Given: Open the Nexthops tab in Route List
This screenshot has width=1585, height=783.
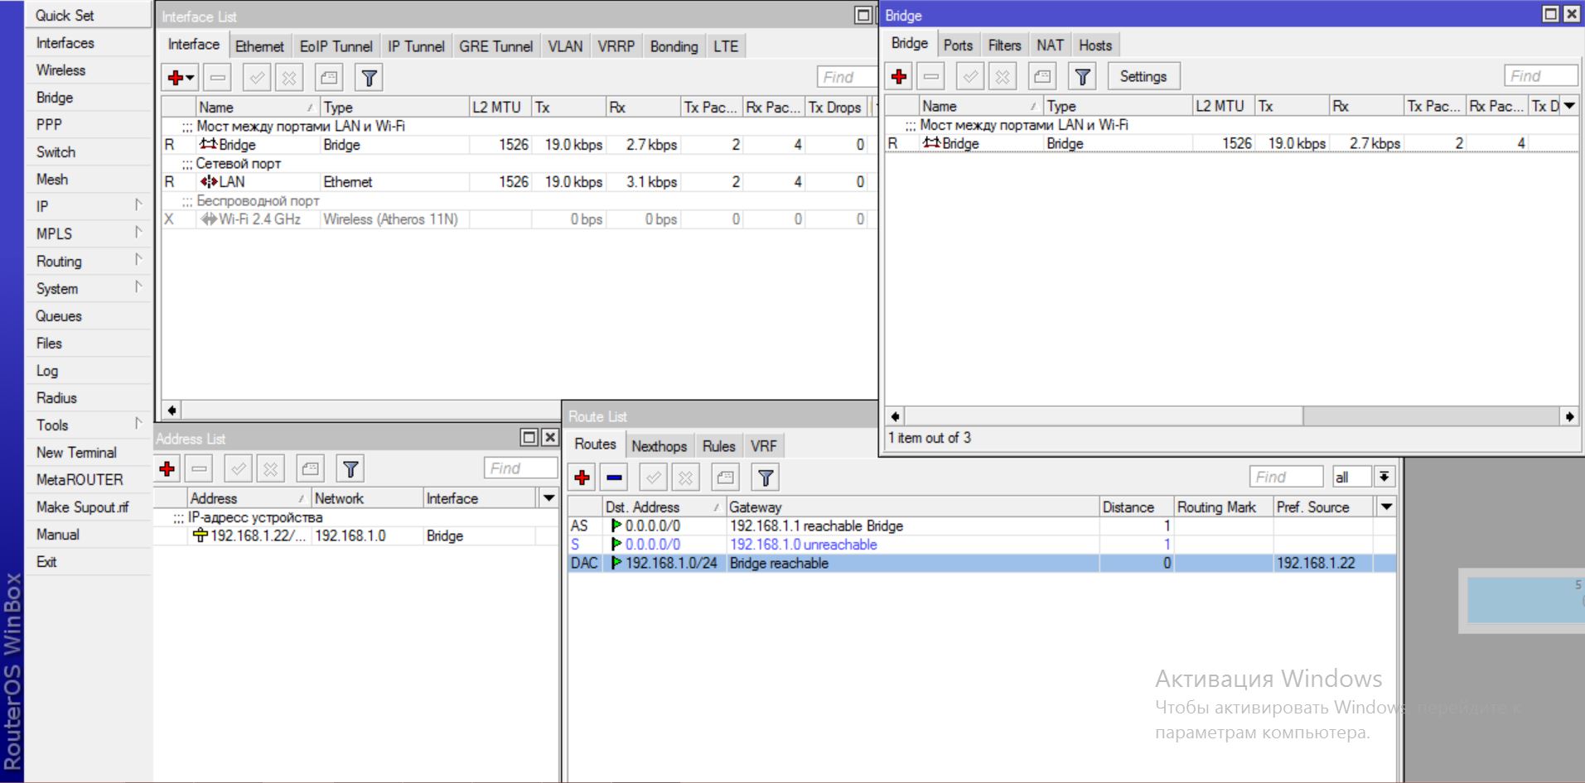Looking at the screenshot, I should 659,446.
